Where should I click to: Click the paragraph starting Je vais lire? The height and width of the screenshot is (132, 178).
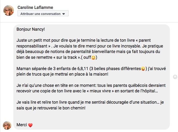[89, 105]
